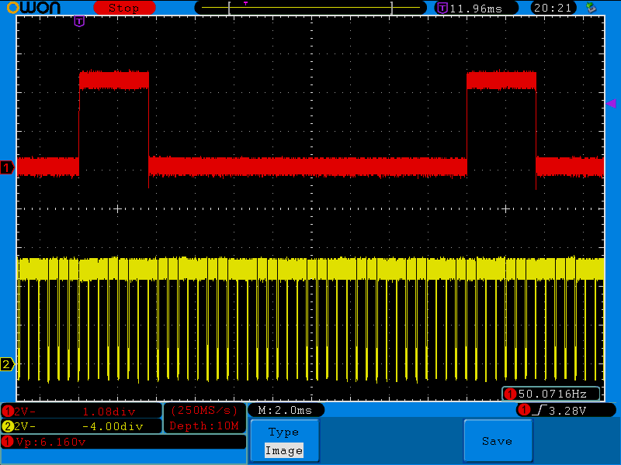Open the Type Image menu option

pos(283,441)
